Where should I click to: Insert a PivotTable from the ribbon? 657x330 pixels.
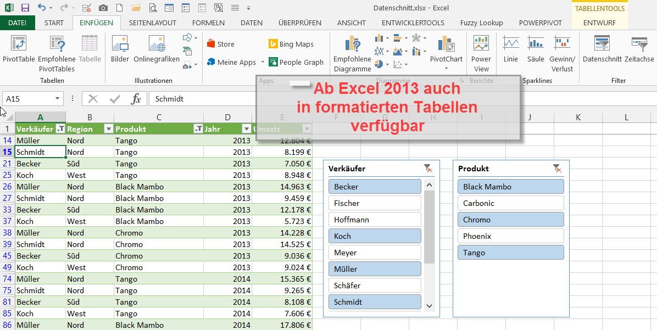coord(19,49)
